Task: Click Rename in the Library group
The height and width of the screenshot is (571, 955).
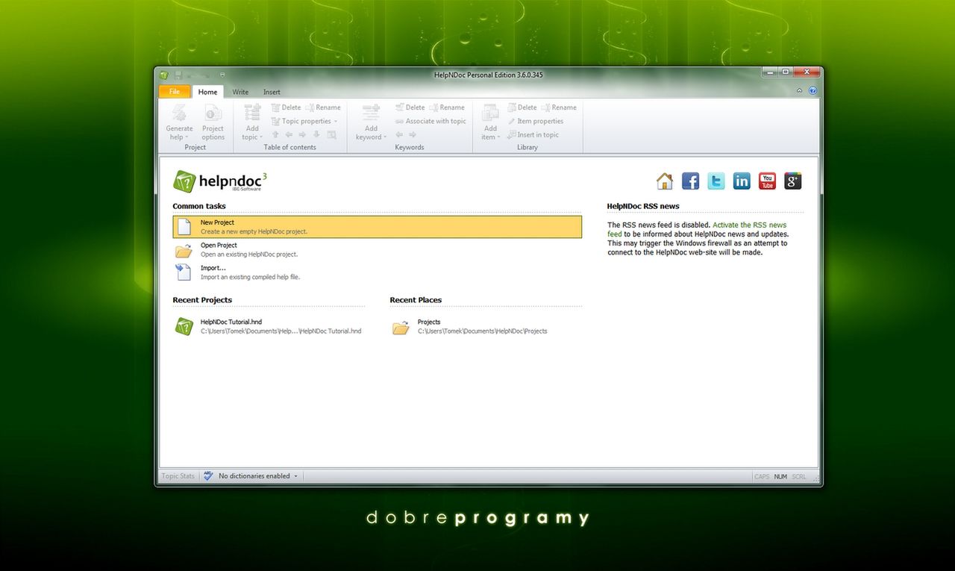Action: click(x=559, y=107)
